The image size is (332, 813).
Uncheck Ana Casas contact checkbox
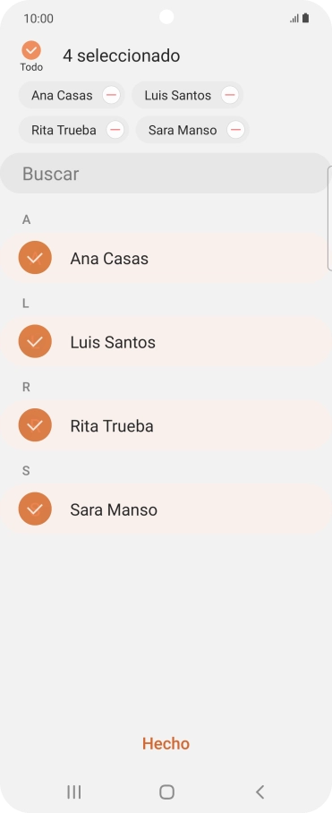point(35,258)
